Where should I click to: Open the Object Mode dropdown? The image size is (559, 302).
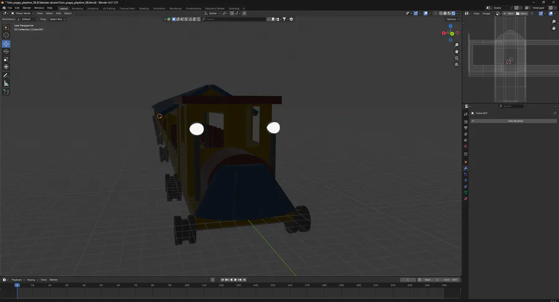click(x=22, y=14)
